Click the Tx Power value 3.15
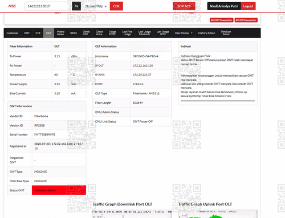Screen dimensions: 285x218 57,56
